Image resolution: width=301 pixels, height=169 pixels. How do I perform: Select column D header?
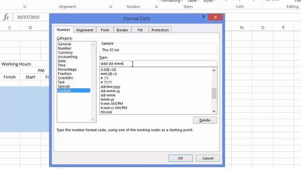(30, 28)
